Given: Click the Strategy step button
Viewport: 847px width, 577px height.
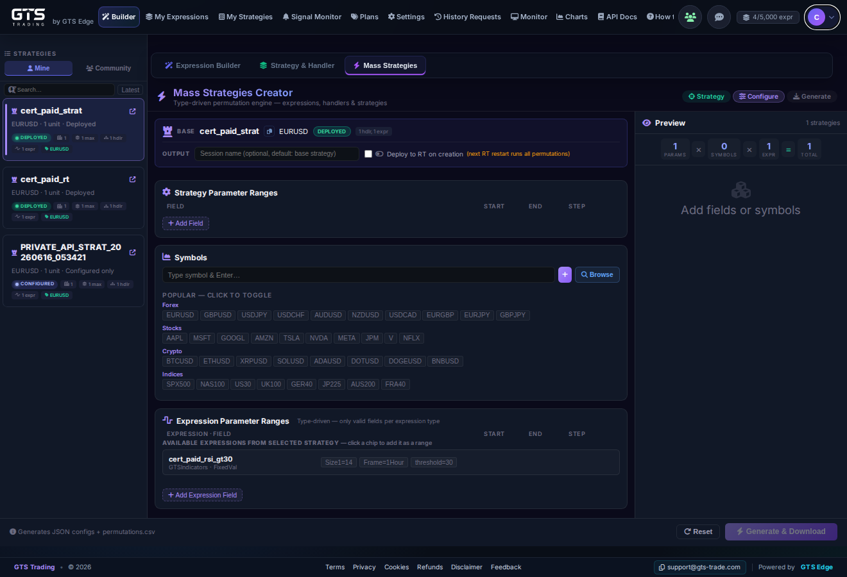Looking at the screenshot, I should pyautogui.click(x=706, y=96).
